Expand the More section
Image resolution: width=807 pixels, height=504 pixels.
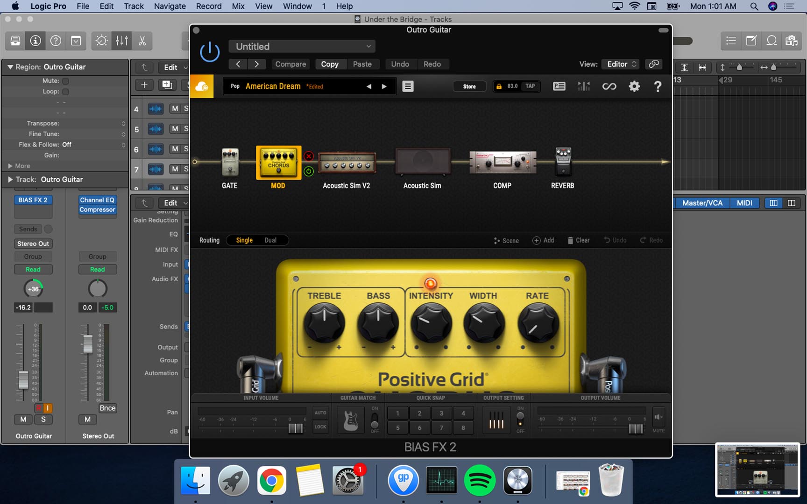(10, 166)
